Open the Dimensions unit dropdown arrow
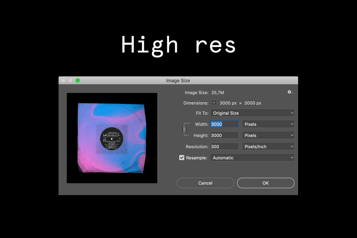 click(x=214, y=103)
